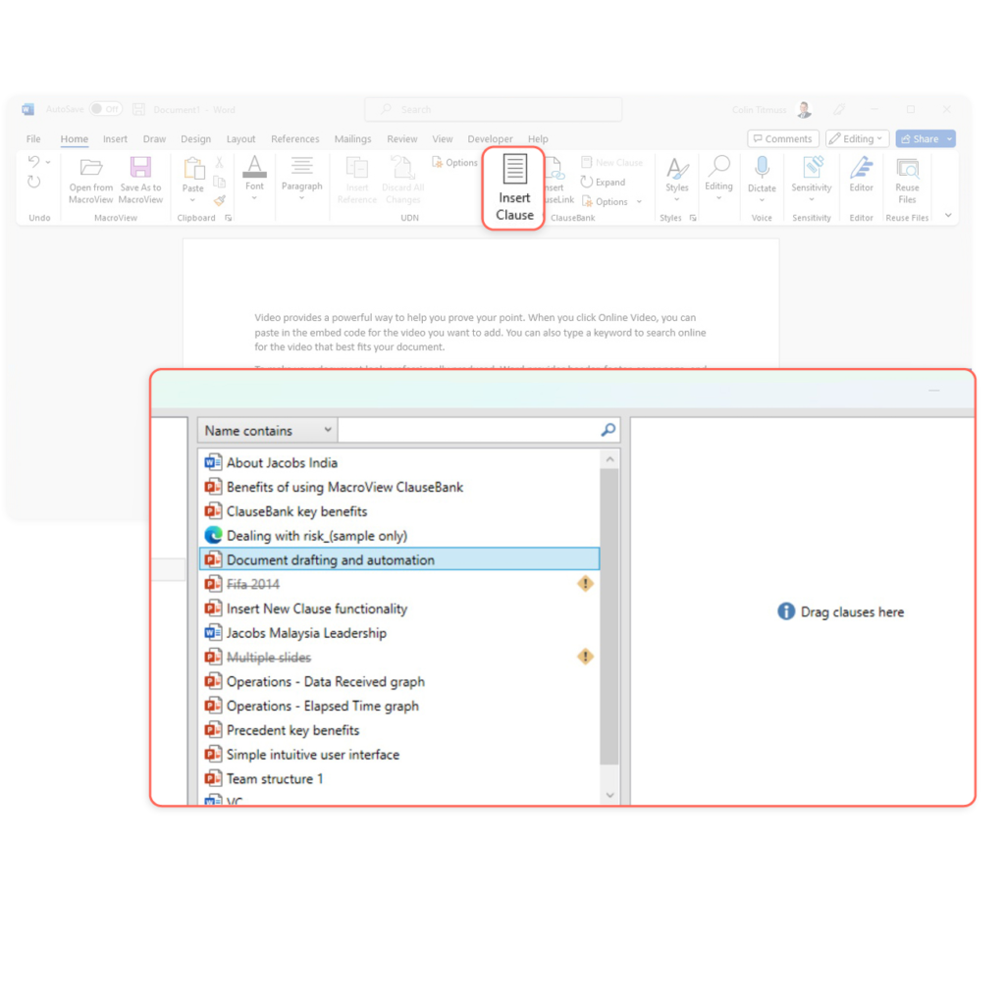1005x1005 pixels.
Task: Click warning icon next to Fifa 2014
Action: [585, 584]
